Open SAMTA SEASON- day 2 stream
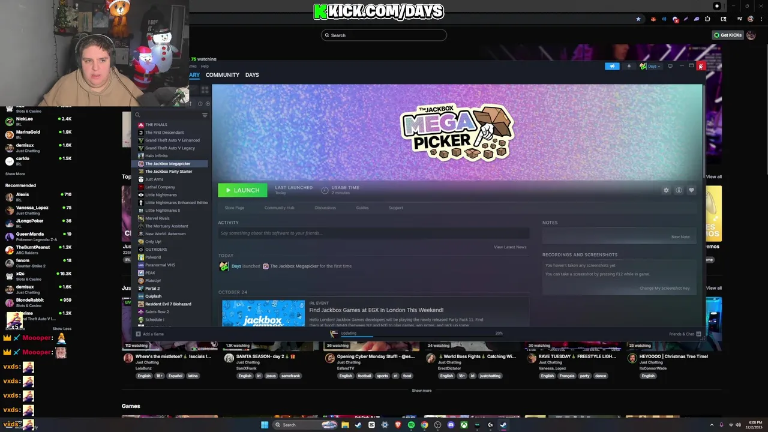The image size is (768, 432). tap(266, 356)
